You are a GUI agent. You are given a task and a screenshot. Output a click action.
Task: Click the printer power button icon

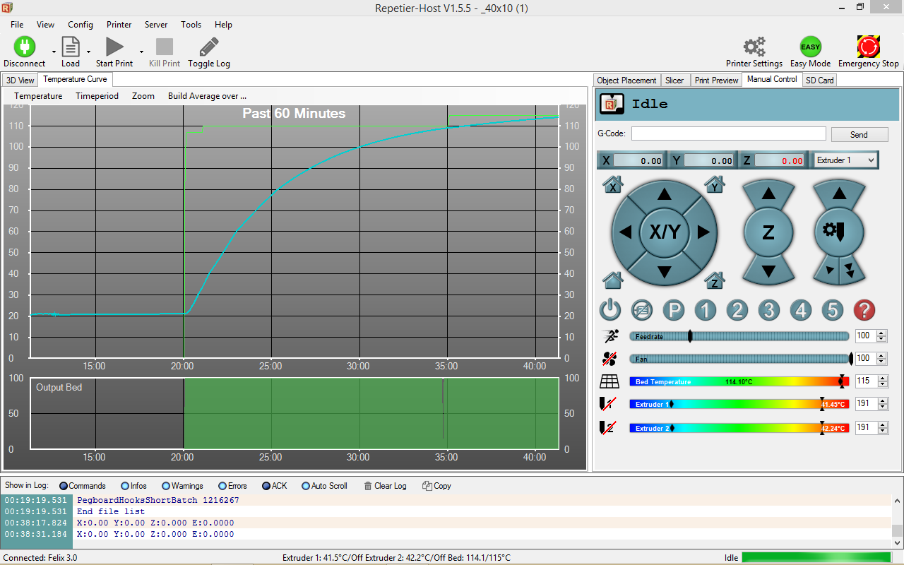(x=610, y=309)
